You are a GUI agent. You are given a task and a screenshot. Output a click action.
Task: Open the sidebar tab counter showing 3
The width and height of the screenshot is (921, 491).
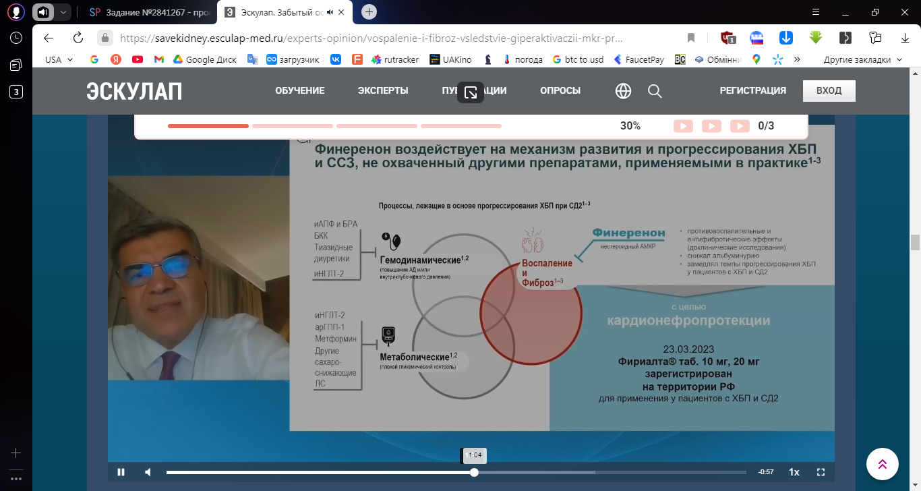[x=16, y=92]
